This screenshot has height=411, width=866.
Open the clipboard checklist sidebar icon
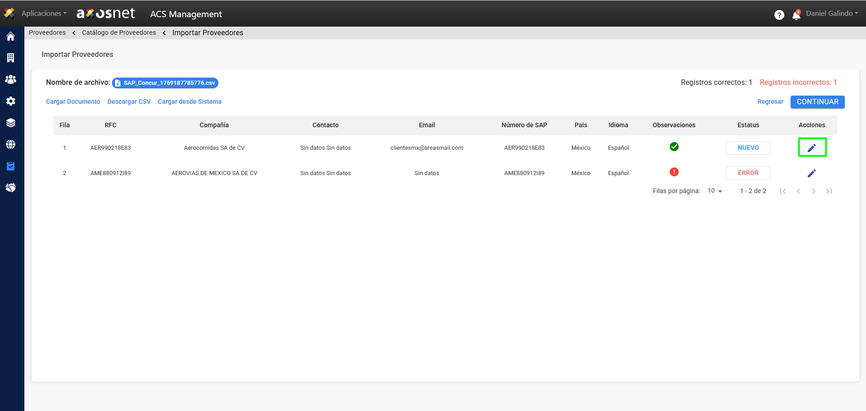11,166
